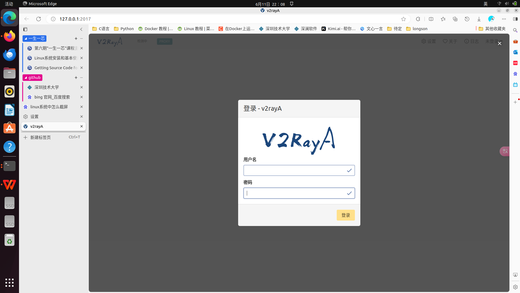Image resolution: width=520 pixels, height=293 pixels.
Task: Open the 其他收藏夹 bookmarks folder
Action: (492, 29)
